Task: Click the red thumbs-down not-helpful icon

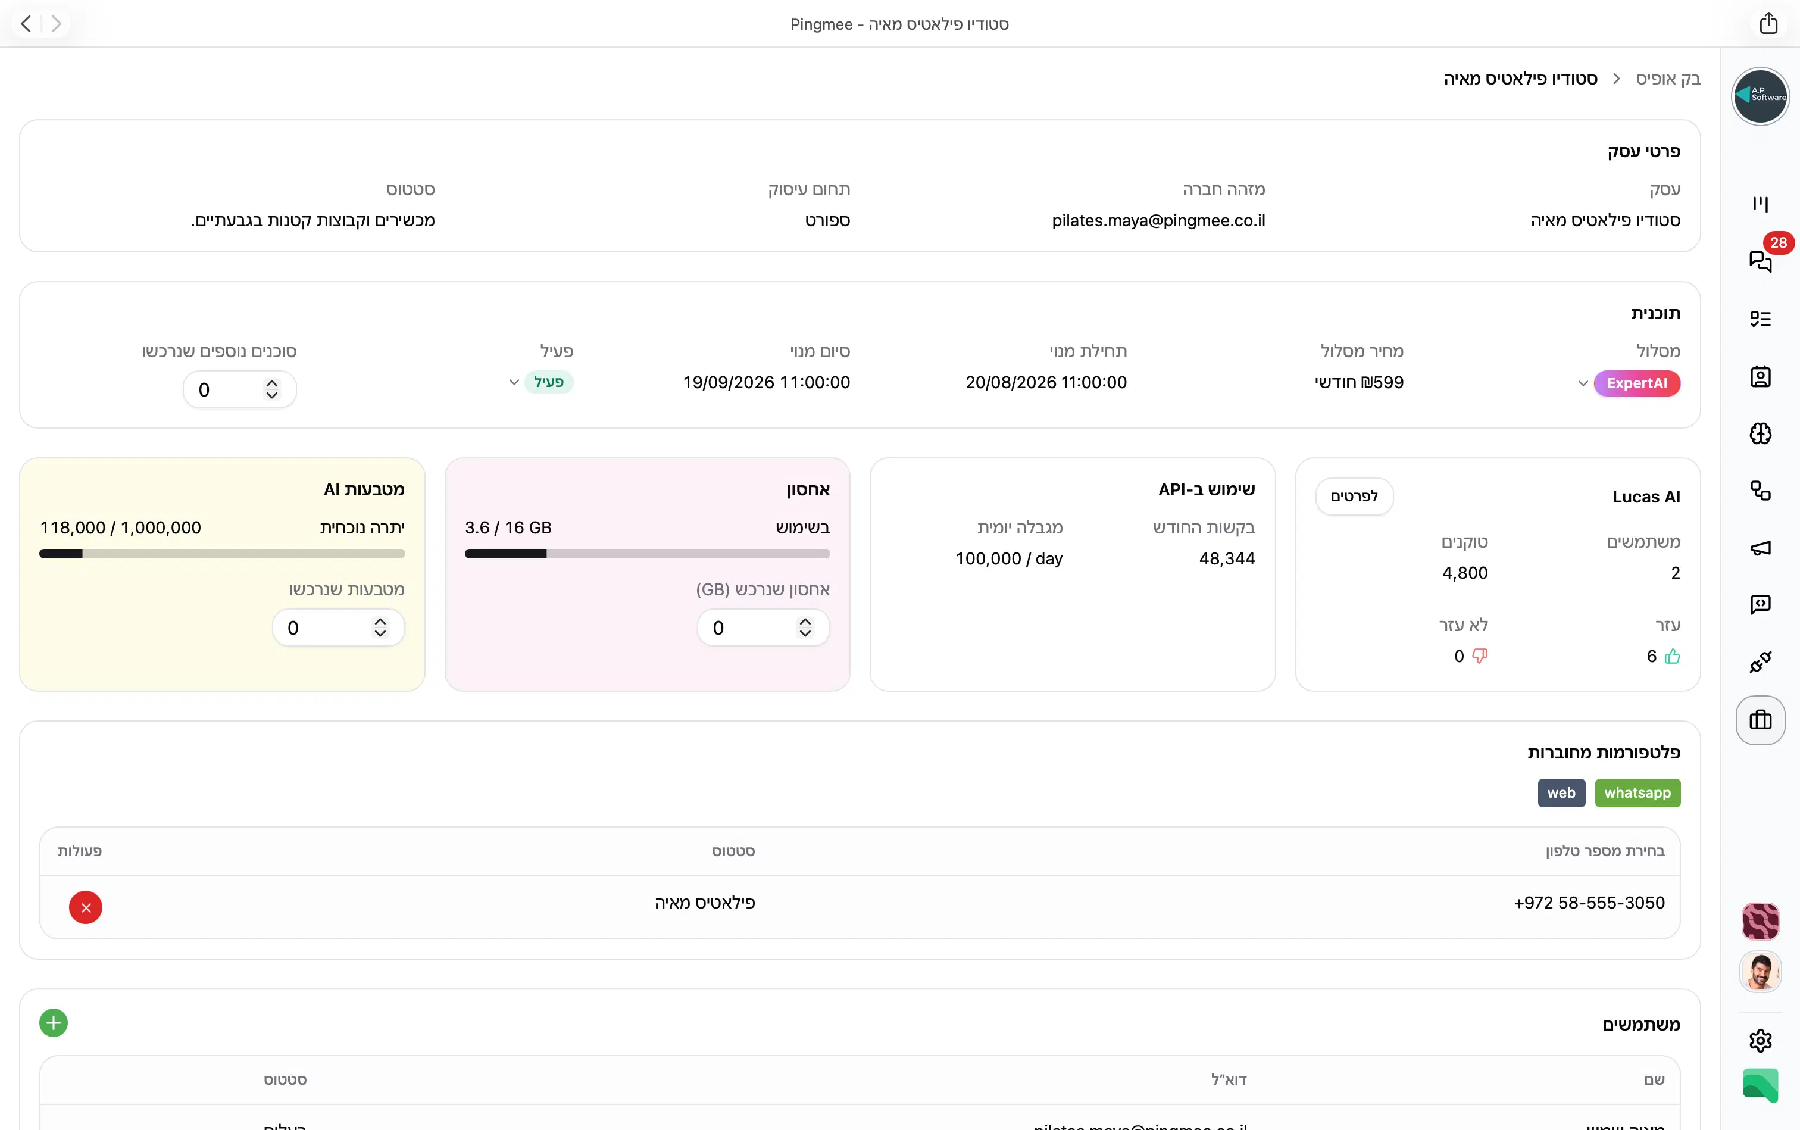Action: coord(1479,656)
